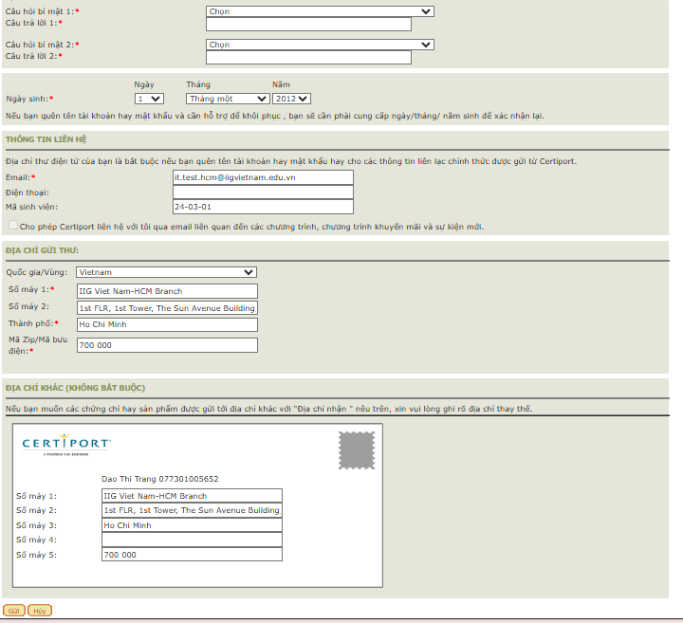Click the envelope Số máy 5 field
This screenshot has width=683, height=623.
pos(192,555)
